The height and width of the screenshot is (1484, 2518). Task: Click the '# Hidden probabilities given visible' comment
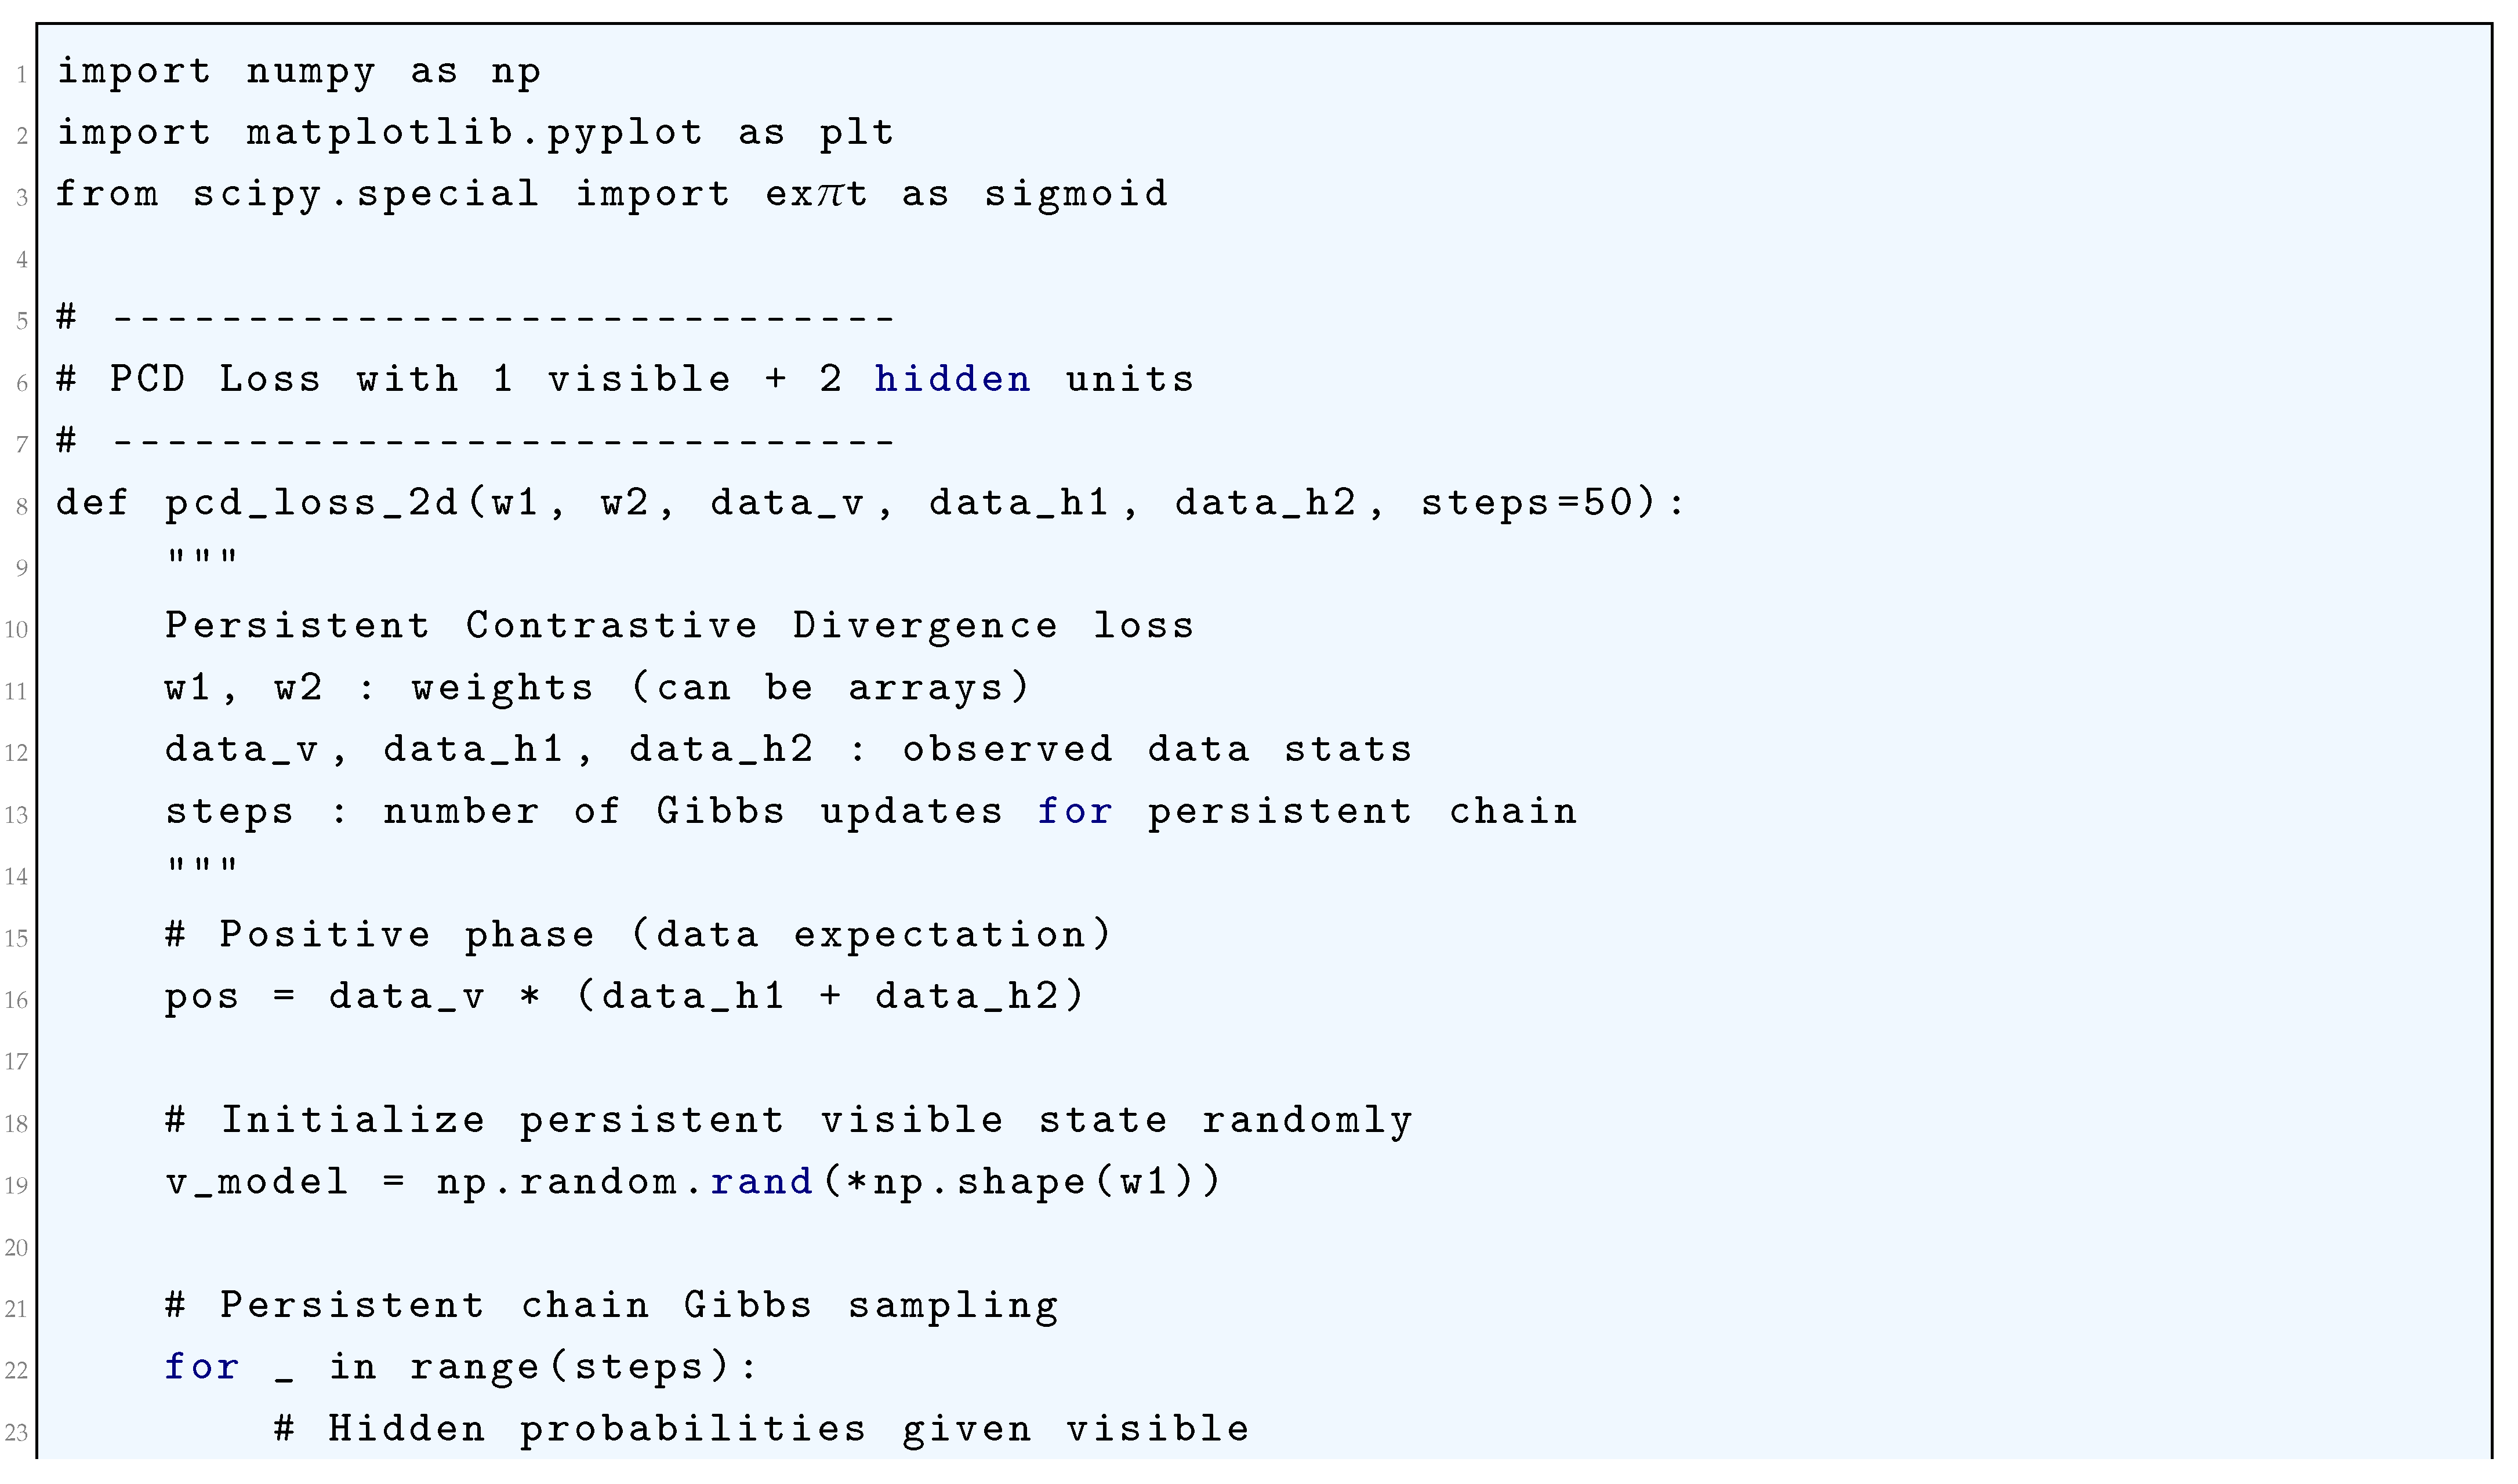click(761, 1430)
